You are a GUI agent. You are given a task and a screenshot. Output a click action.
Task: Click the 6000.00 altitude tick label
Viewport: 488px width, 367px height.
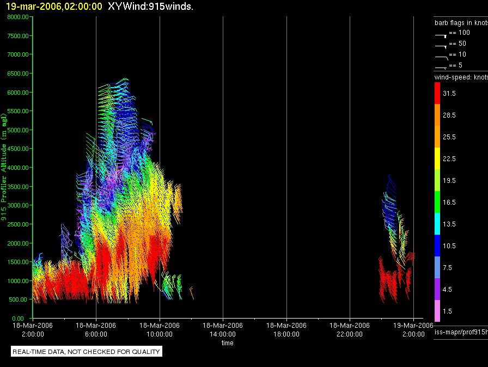(x=18, y=93)
